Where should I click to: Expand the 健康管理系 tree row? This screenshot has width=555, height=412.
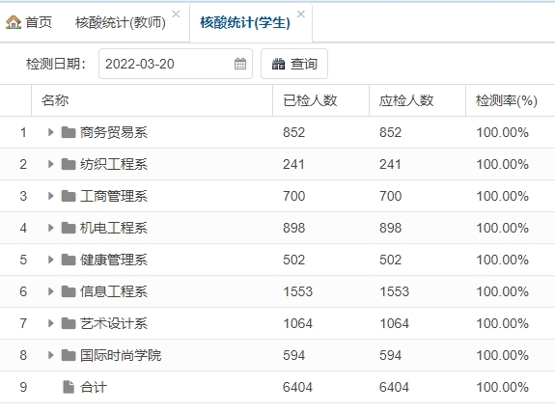pos(50,260)
